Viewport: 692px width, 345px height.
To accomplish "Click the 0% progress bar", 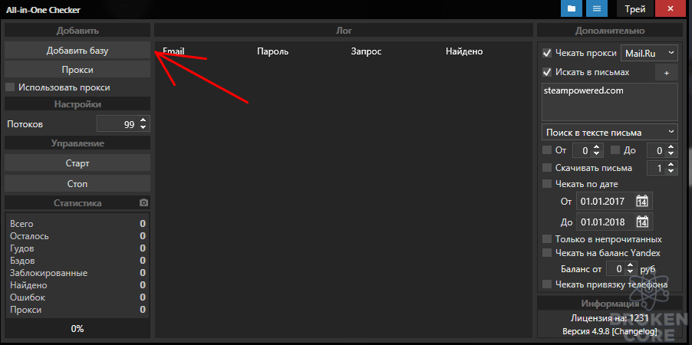I will [77, 329].
